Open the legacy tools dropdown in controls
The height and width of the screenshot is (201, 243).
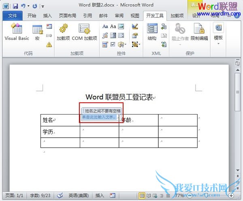(x=122, y=44)
